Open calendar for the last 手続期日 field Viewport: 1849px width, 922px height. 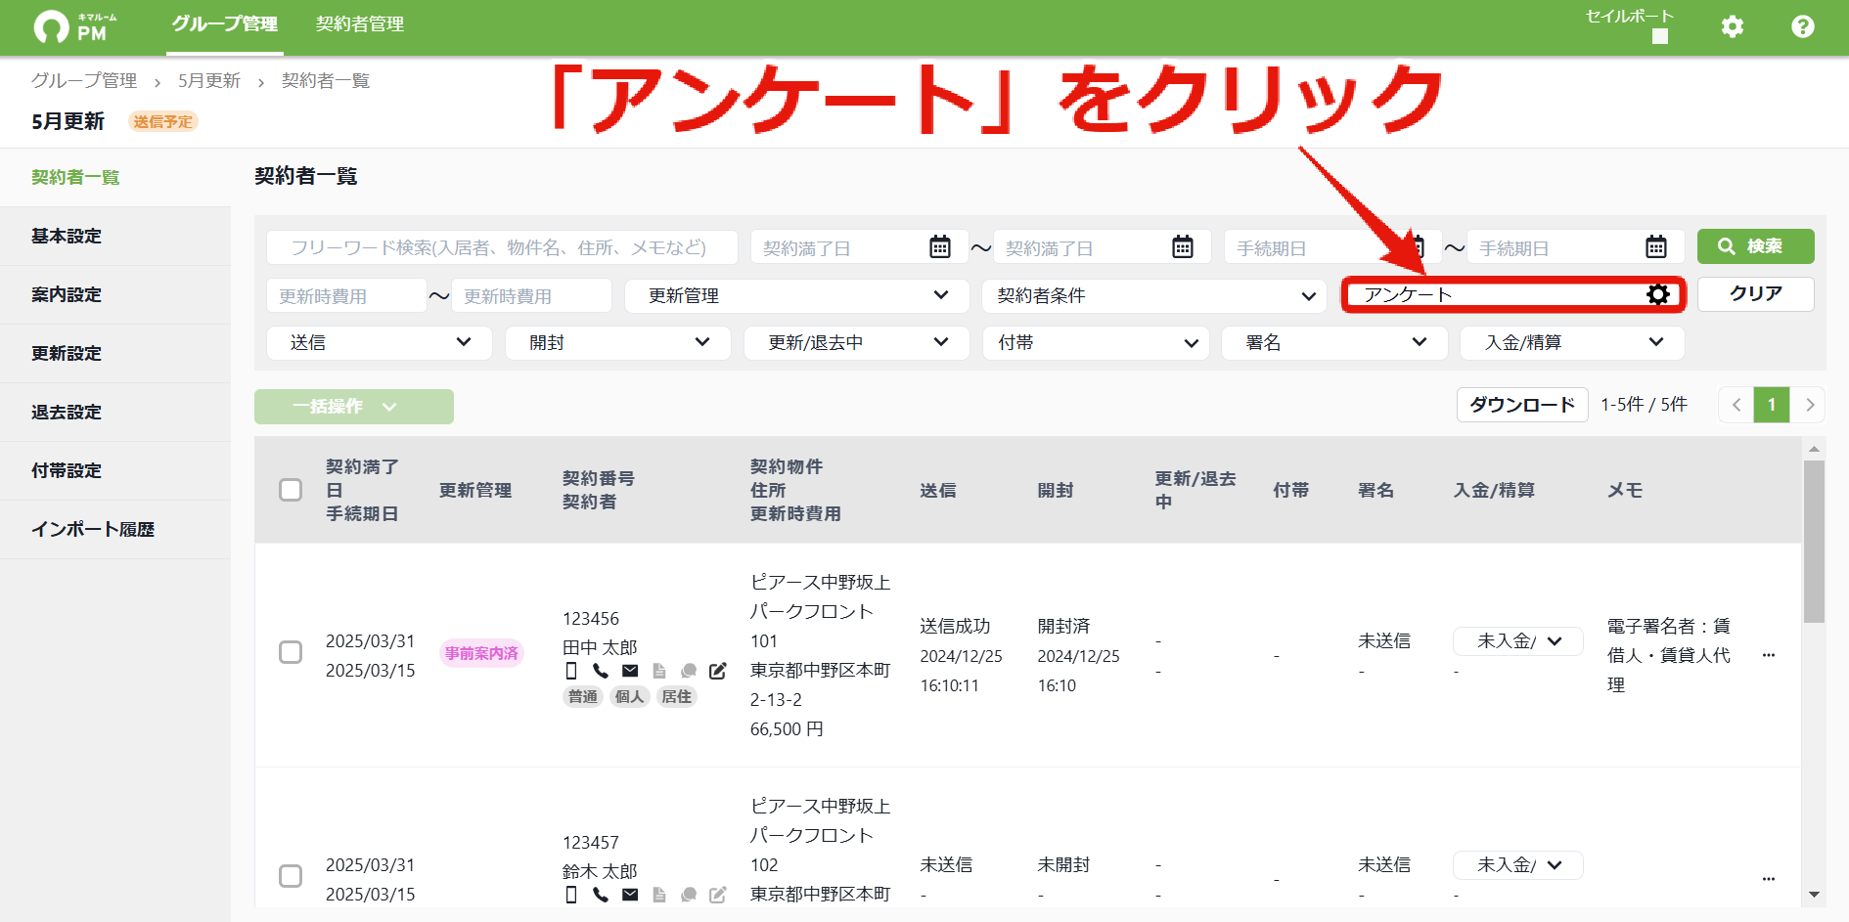1656,247
